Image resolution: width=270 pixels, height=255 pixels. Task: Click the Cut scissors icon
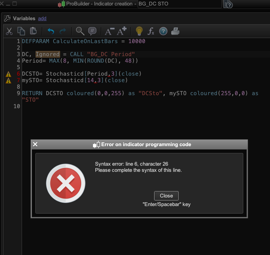tap(9, 31)
